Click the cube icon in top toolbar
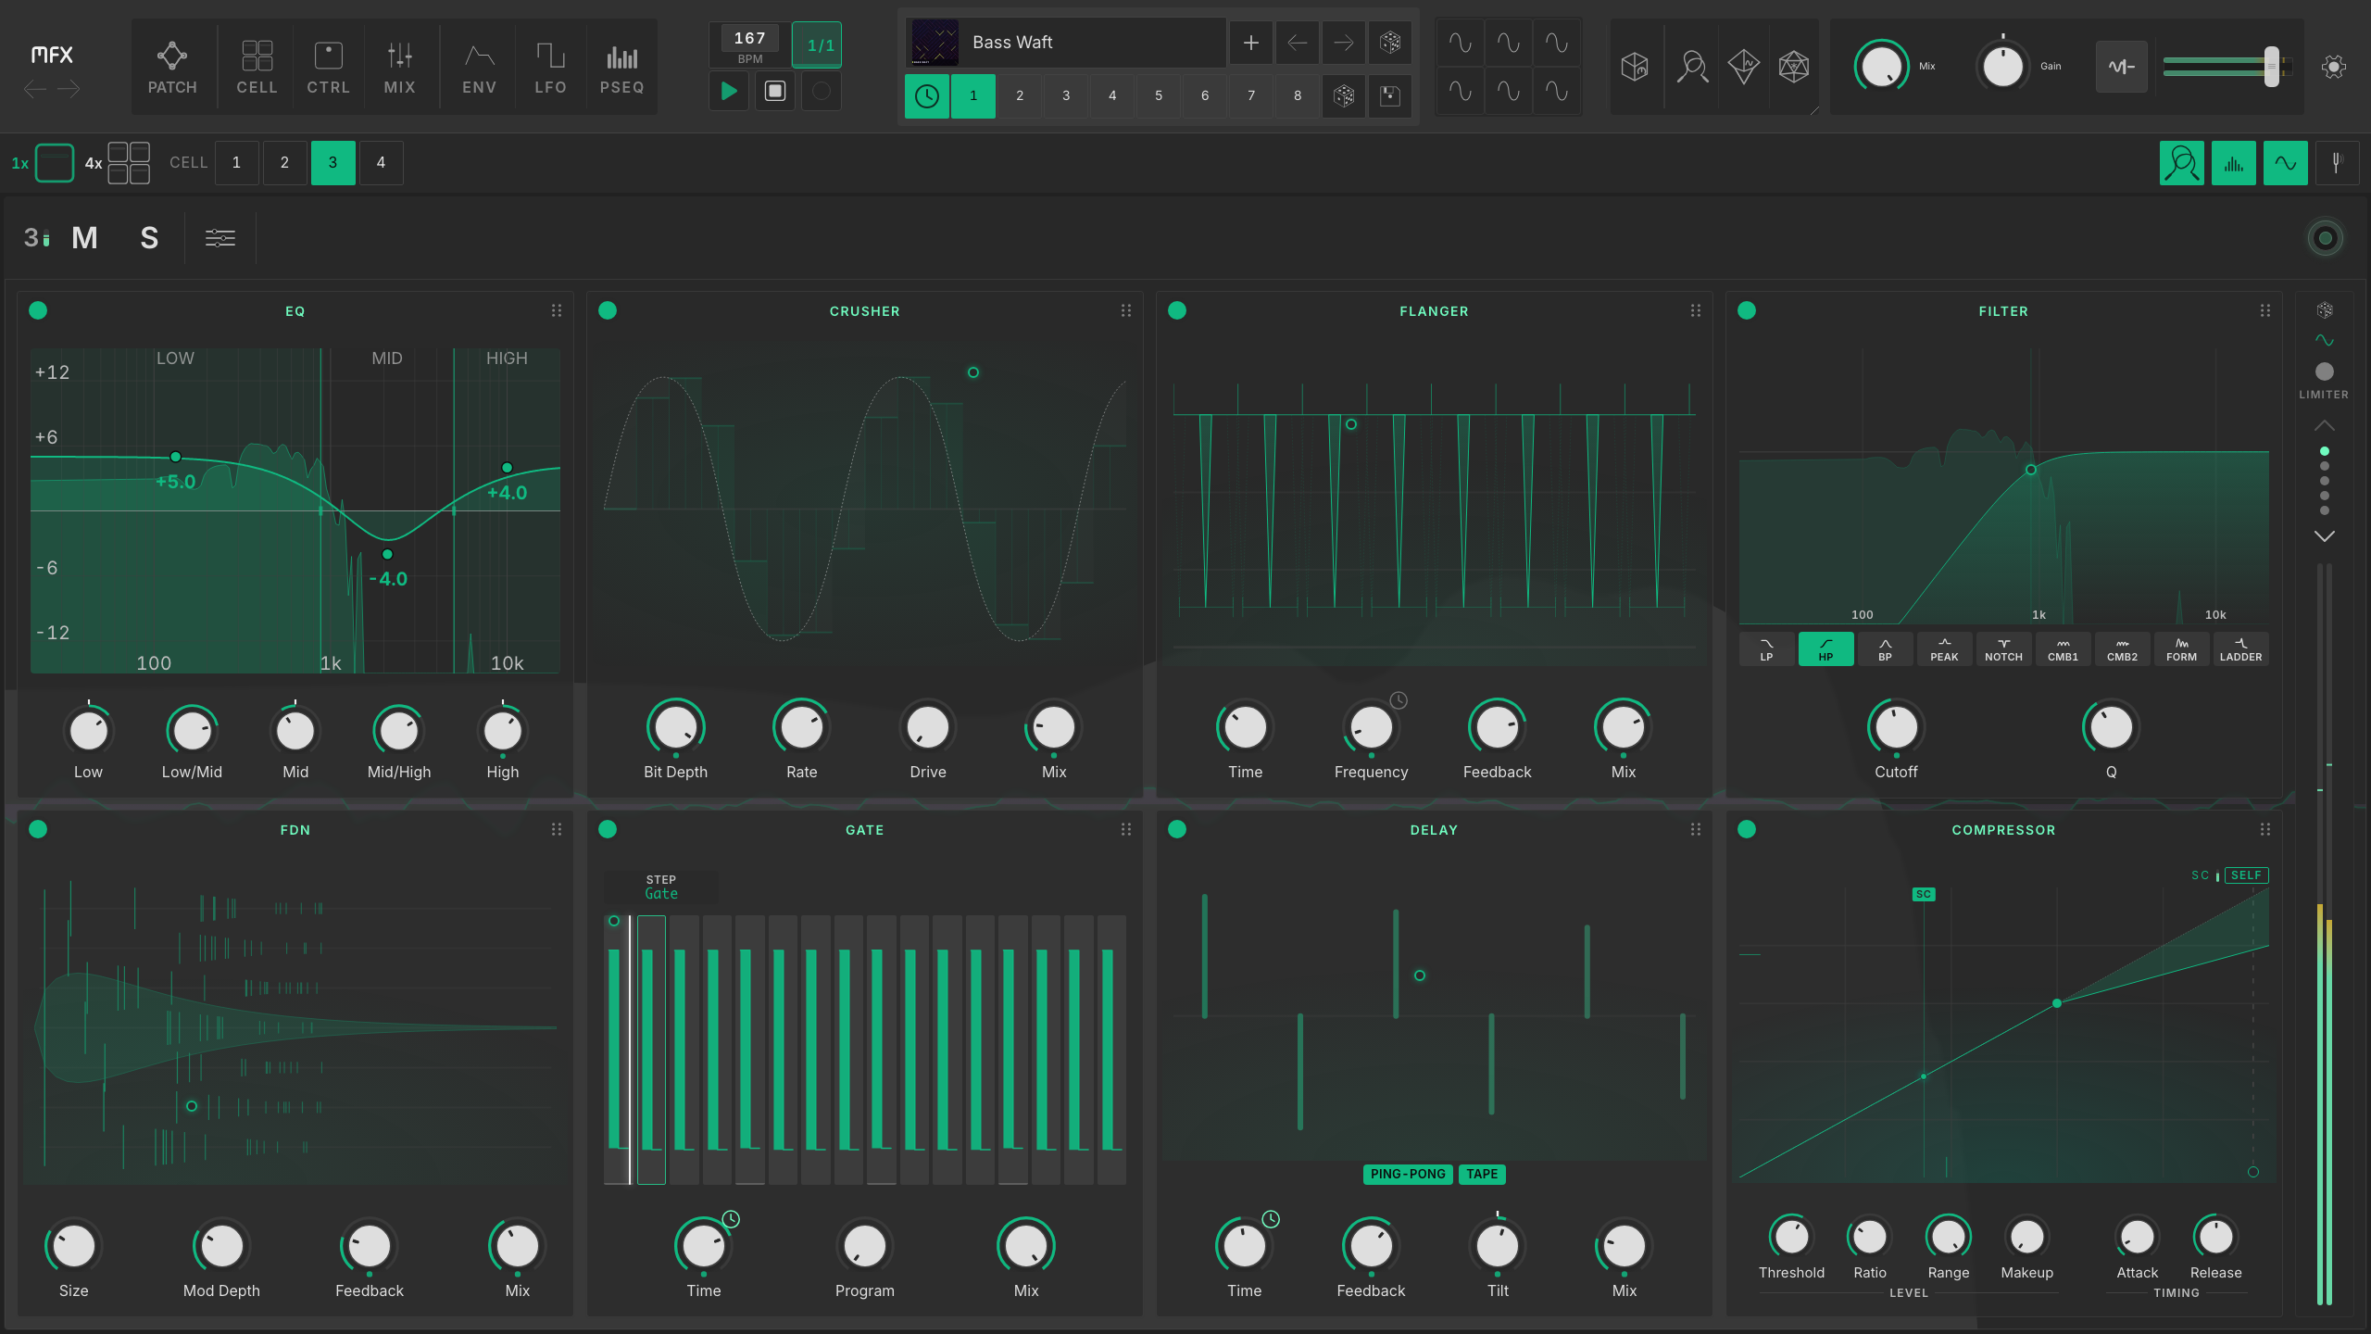The height and width of the screenshot is (1334, 2371). tap(1635, 67)
